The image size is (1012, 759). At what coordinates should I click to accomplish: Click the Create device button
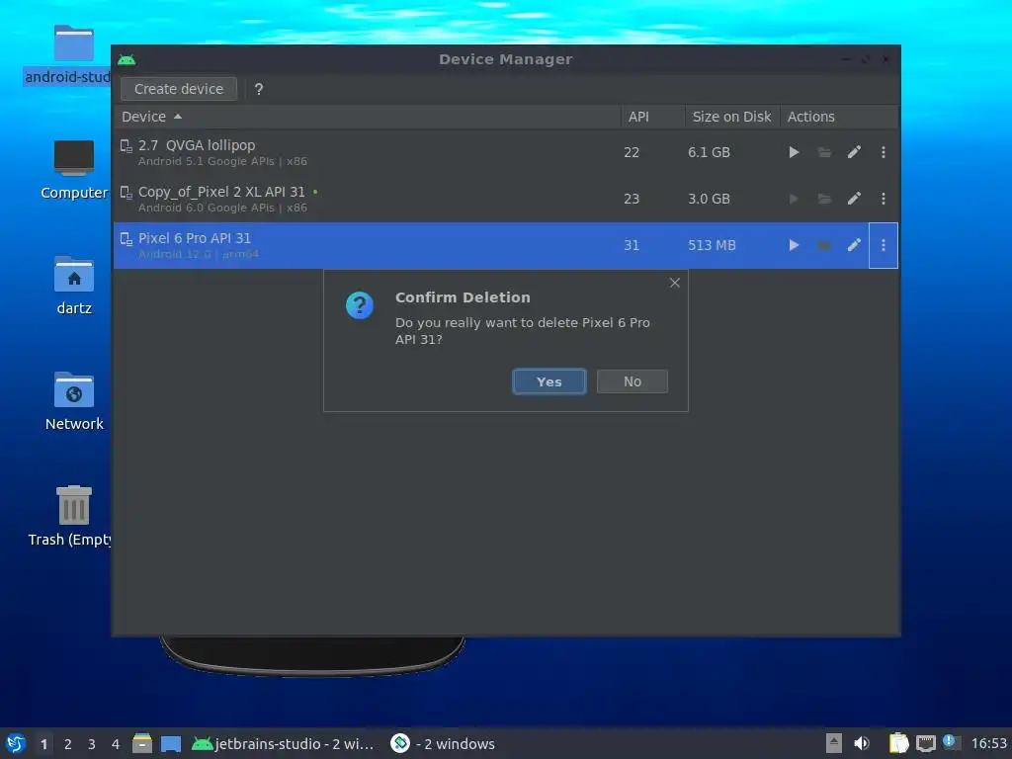click(179, 89)
